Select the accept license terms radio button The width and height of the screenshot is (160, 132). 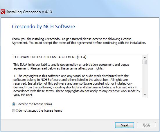14,104
